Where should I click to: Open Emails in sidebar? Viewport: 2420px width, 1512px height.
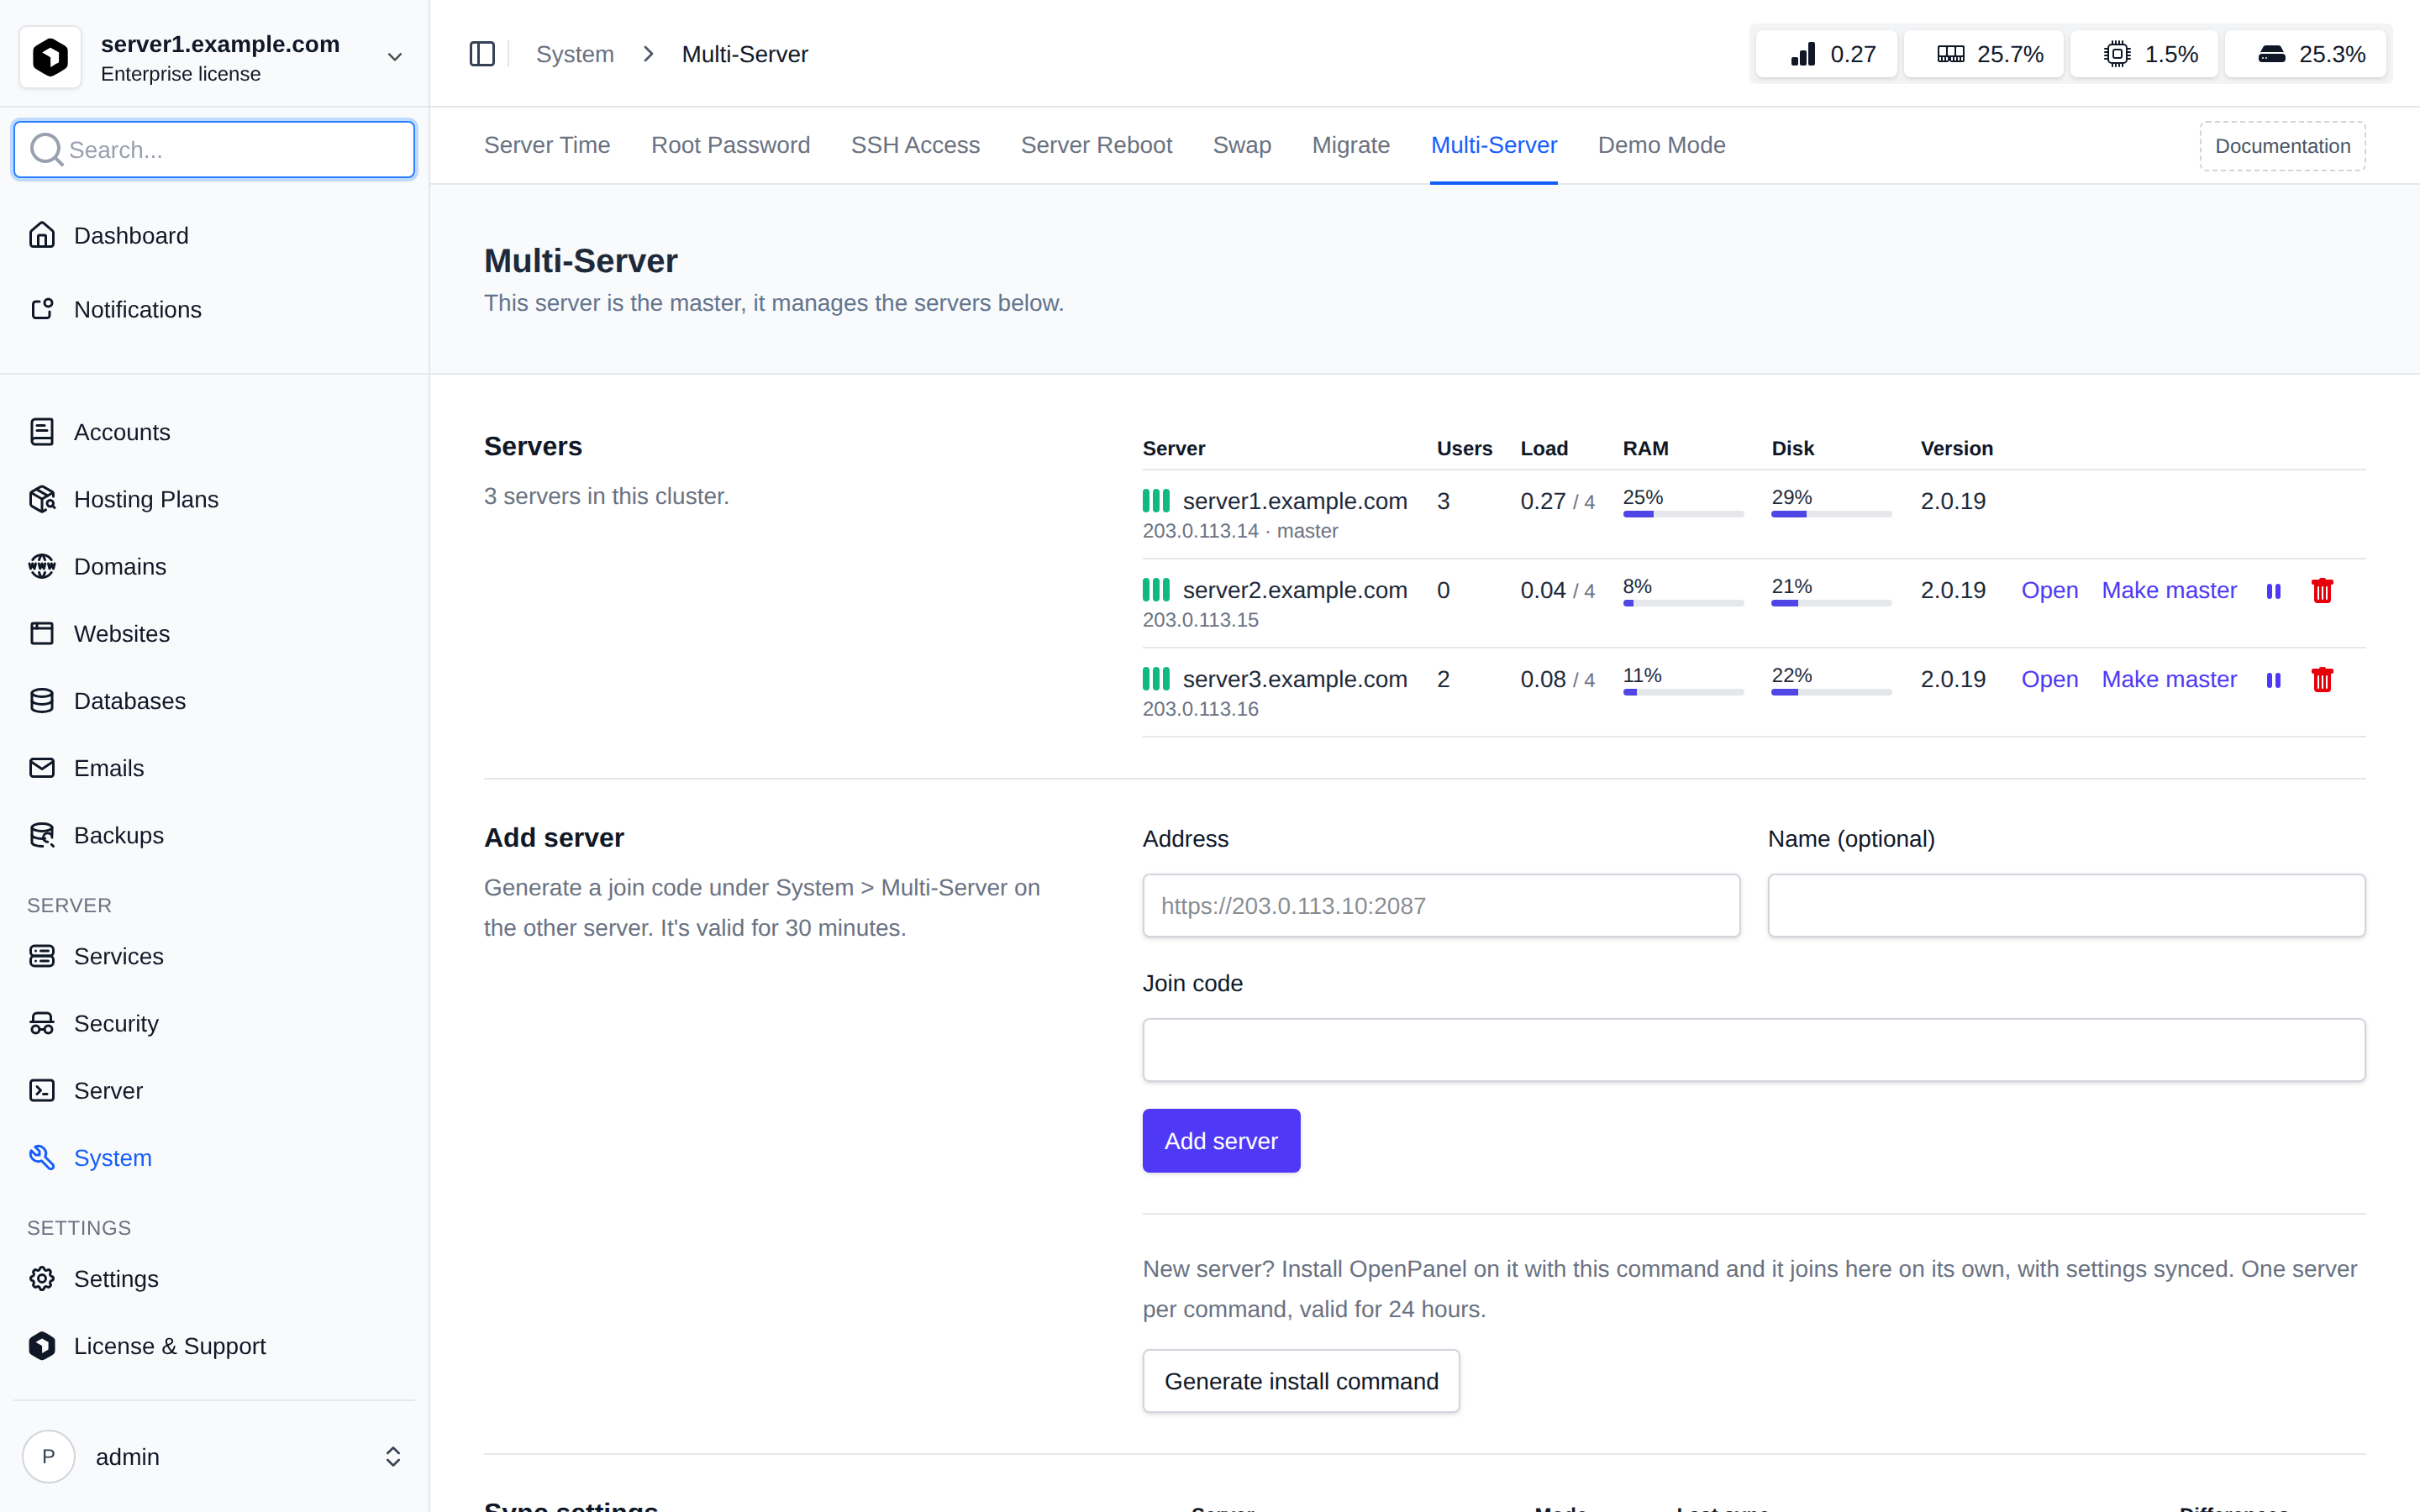pyautogui.click(x=214, y=768)
